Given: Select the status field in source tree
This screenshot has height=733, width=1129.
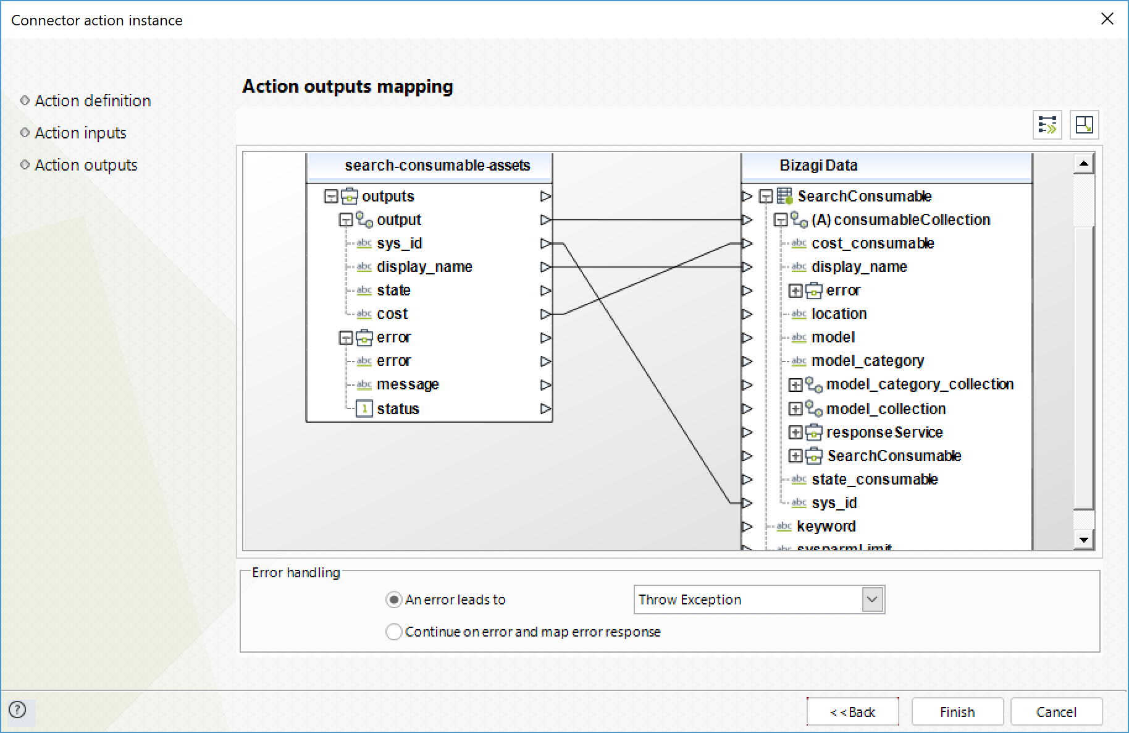Looking at the screenshot, I should 398,409.
